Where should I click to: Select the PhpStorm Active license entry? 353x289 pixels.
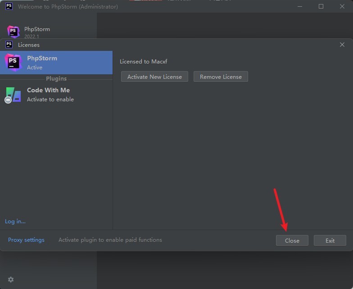coord(56,63)
